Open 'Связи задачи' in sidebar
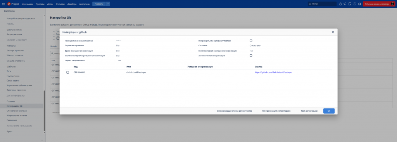 13,81
